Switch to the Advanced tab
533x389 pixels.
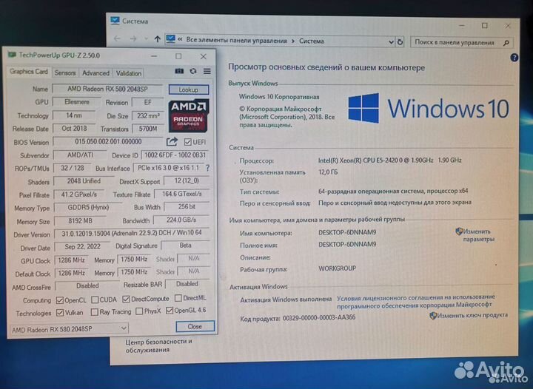[95, 72]
